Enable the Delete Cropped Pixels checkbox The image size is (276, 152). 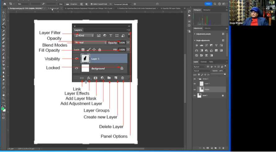click(91, 4)
